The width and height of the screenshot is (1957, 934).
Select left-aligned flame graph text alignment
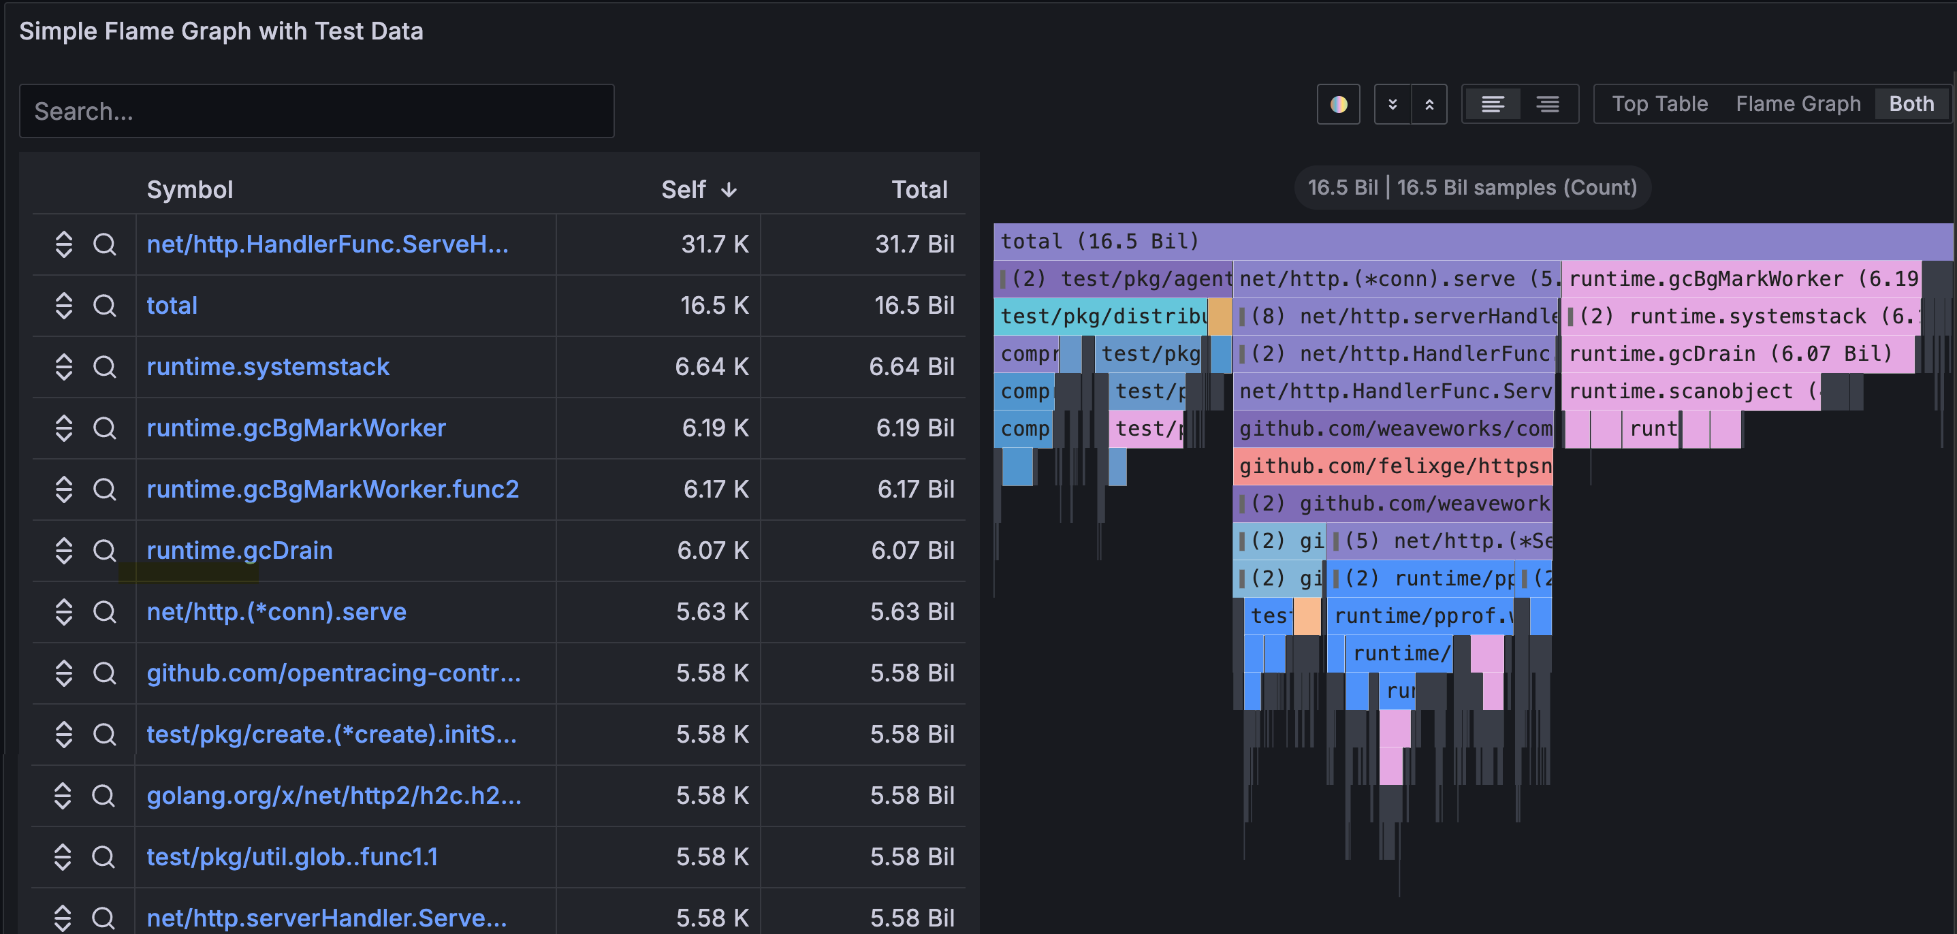pyautogui.click(x=1493, y=103)
